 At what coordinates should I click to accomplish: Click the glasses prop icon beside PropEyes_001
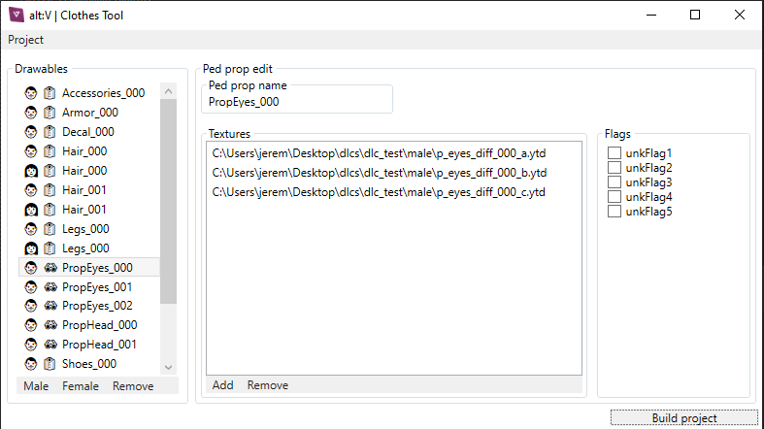(x=50, y=287)
